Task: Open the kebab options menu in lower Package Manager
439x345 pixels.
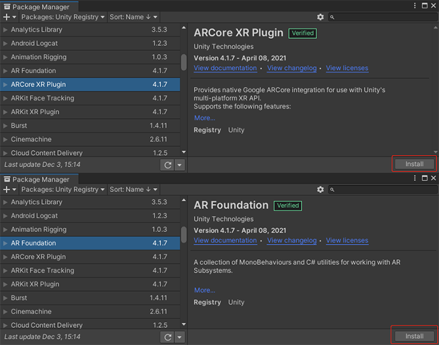Action: [x=415, y=178]
